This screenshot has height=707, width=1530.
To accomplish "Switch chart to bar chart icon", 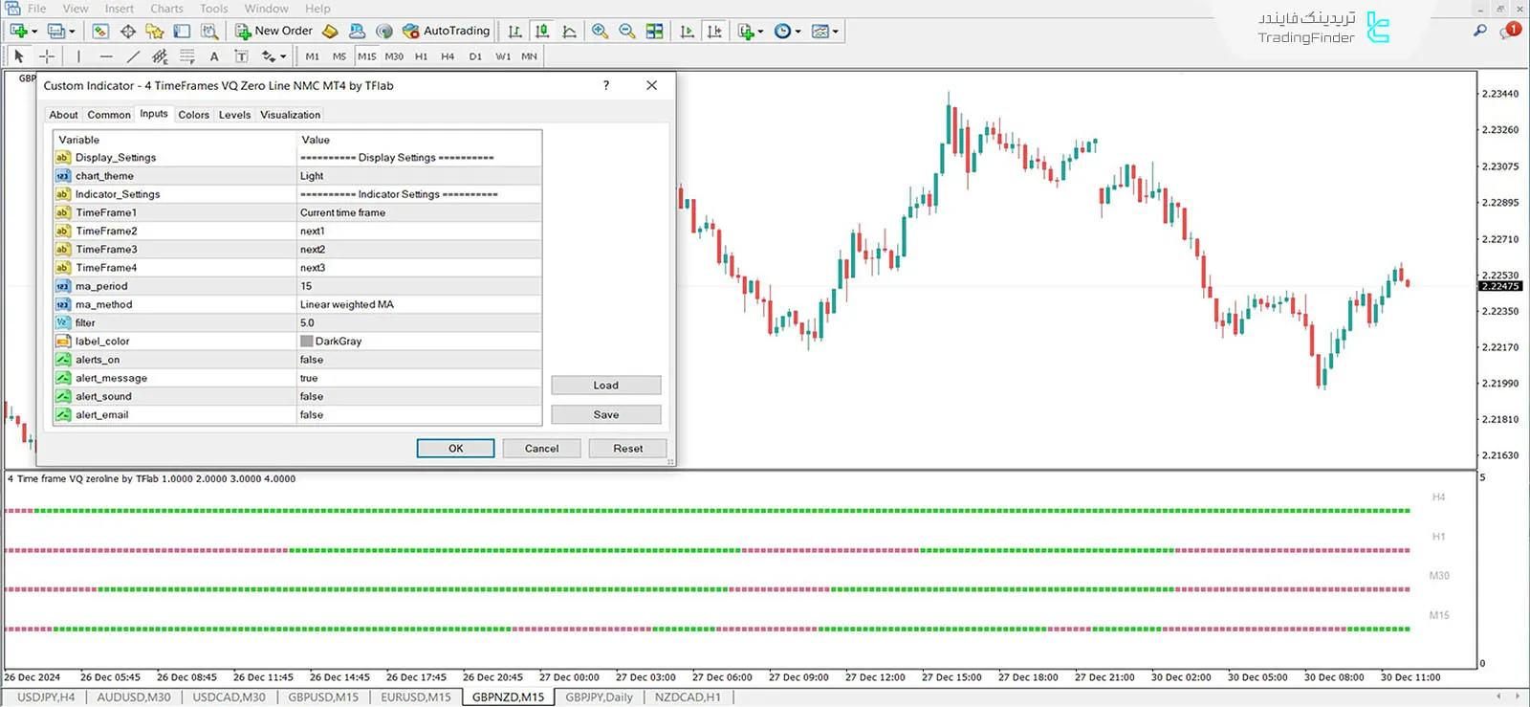I will click(x=514, y=31).
